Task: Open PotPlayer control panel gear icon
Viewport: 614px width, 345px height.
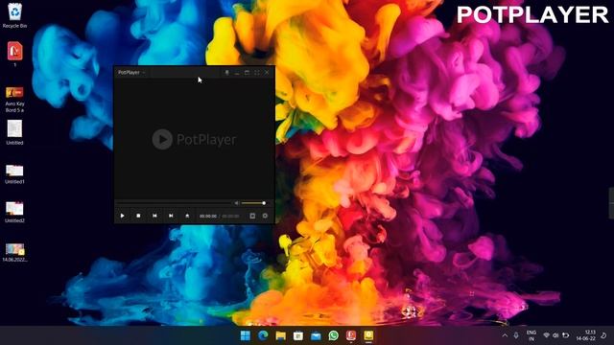Action: pos(265,216)
